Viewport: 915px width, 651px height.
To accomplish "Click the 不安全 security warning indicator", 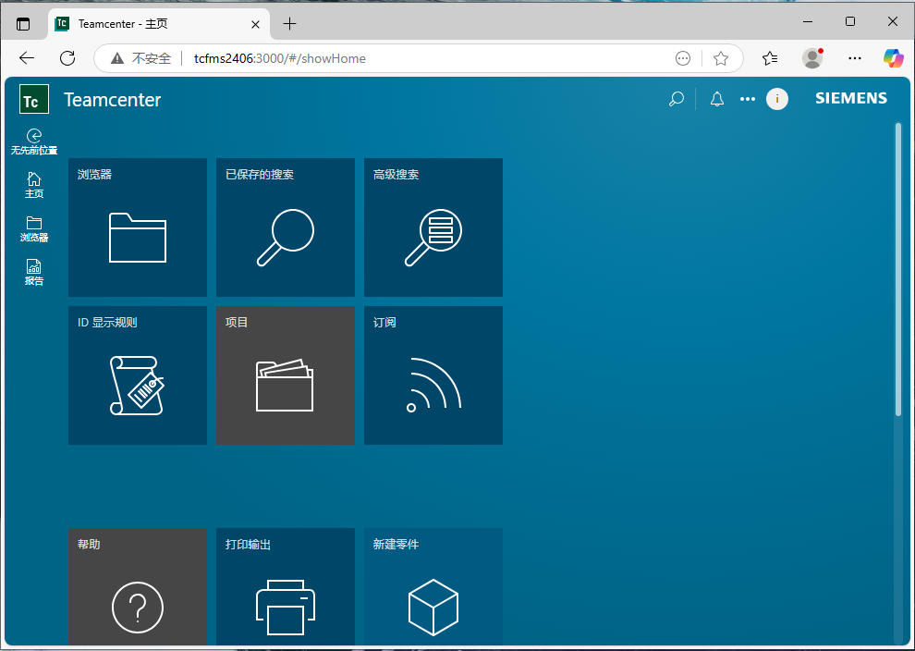I will point(141,58).
